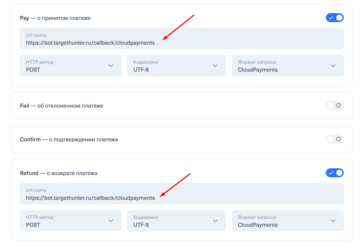This screenshot has width=363, height=244.
Task: Click the callback URL text in Refund section
Action: [90, 198]
